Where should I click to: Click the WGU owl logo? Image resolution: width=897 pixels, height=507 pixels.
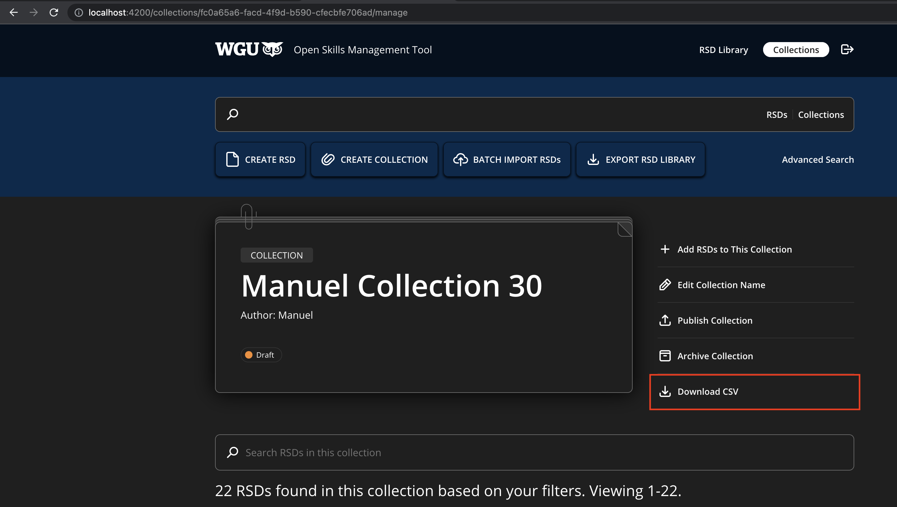point(249,50)
